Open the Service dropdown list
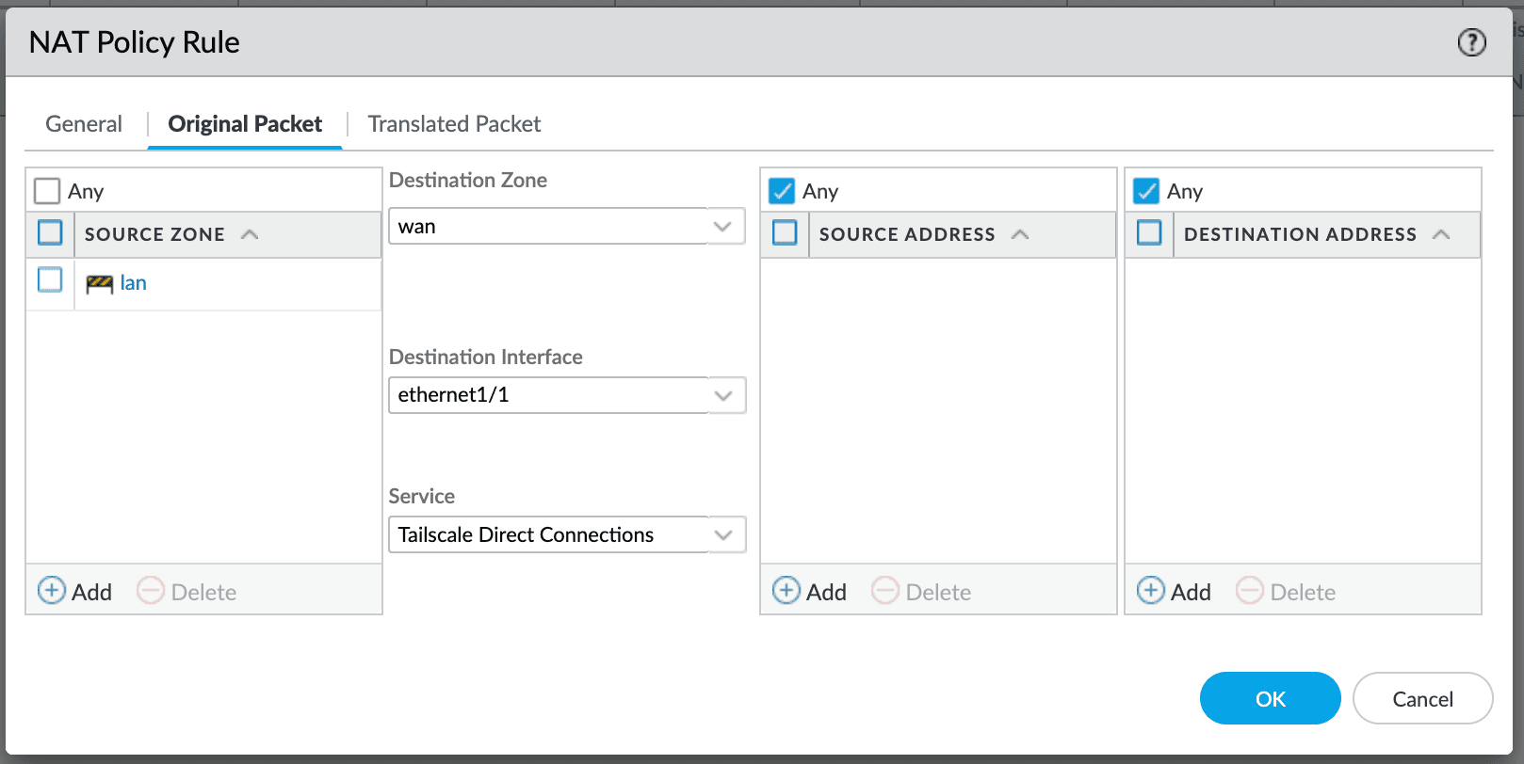The width and height of the screenshot is (1524, 764). point(722,534)
